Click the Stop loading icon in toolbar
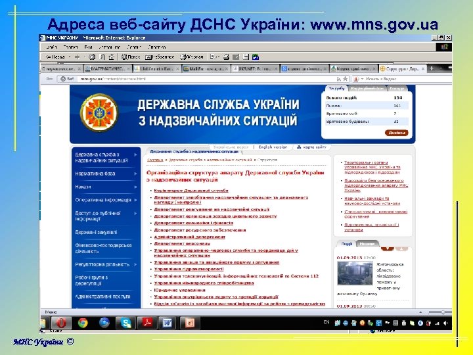The height and width of the screenshot is (355, 473). click(x=93, y=57)
